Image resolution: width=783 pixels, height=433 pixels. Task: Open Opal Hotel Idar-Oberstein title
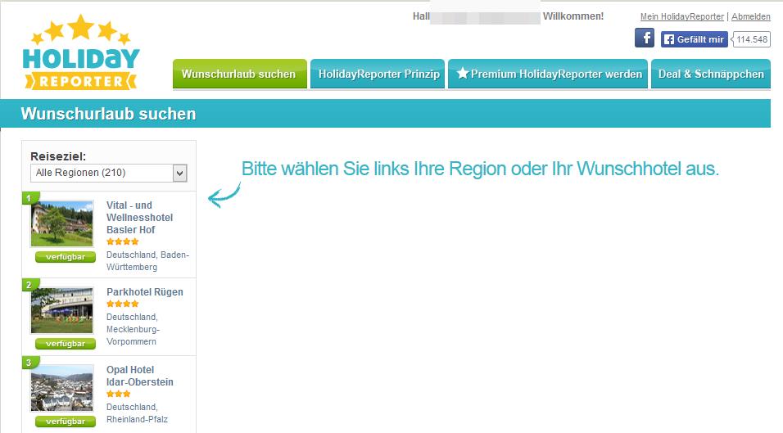click(140, 377)
